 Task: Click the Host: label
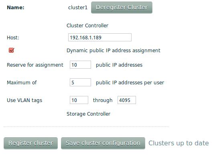click(13, 38)
